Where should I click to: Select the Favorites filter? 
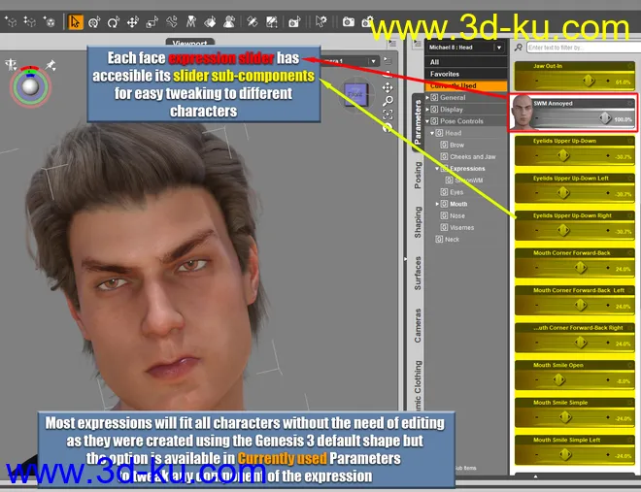pyautogui.click(x=445, y=74)
